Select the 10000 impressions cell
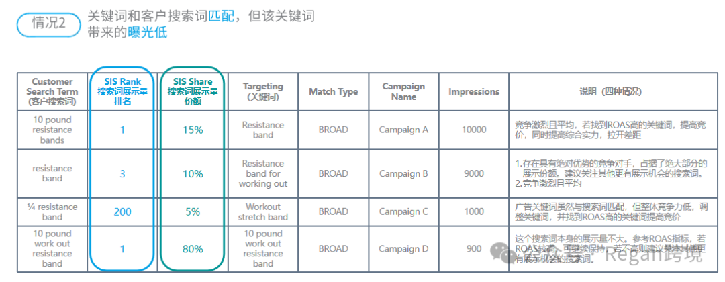This screenshot has height=282, width=725. [474, 130]
